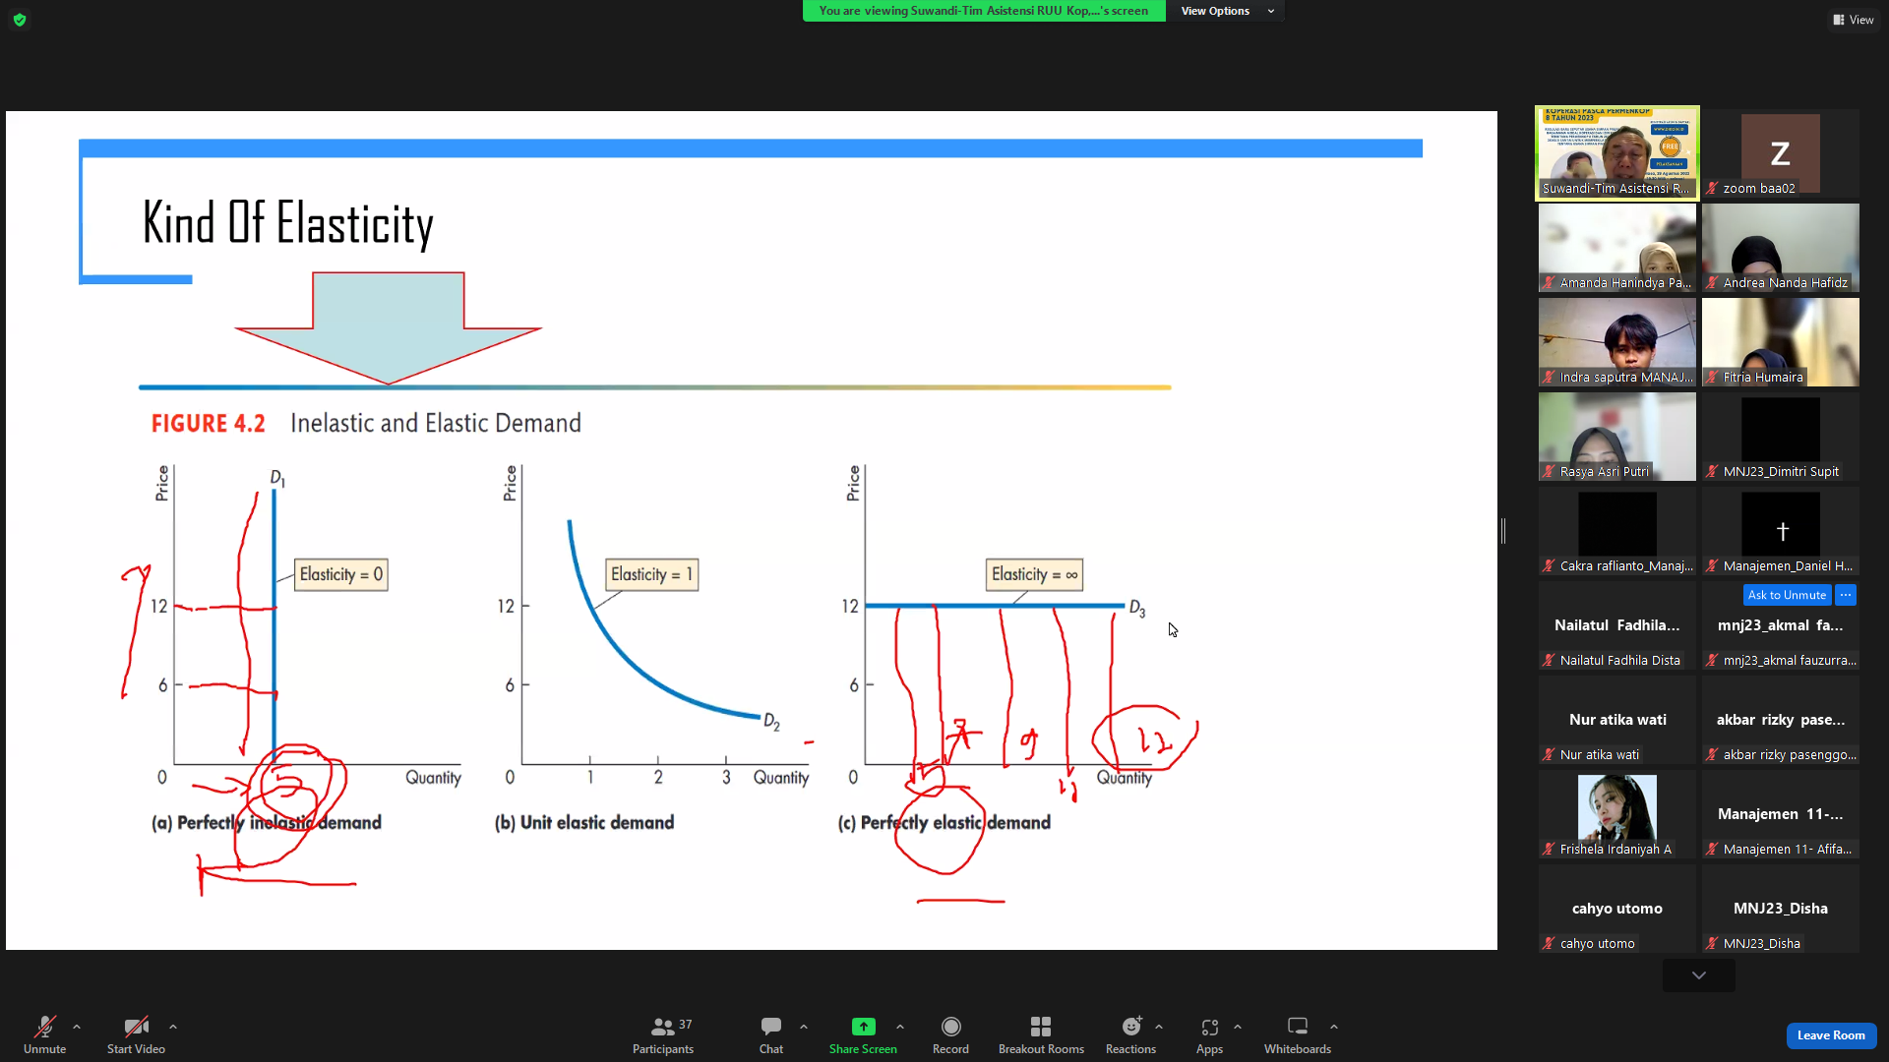Open more options menu for mnj23_akmal tile
The image size is (1889, 1062).
(x=1846, y=595)
